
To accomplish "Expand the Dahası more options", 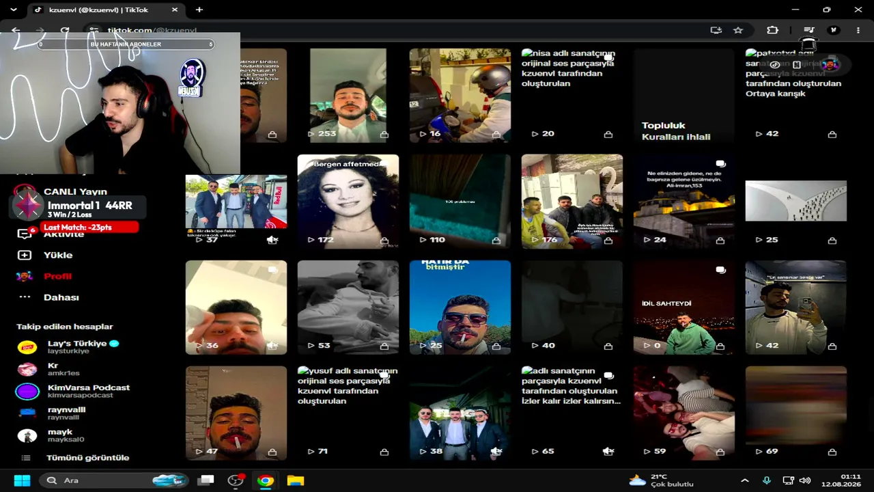I will tap(61, 297).
